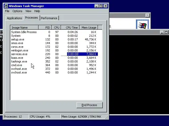Select the taskmgr.exe process
The height and width of the screenshot is (126, 169).
click(x=54, y=61)
